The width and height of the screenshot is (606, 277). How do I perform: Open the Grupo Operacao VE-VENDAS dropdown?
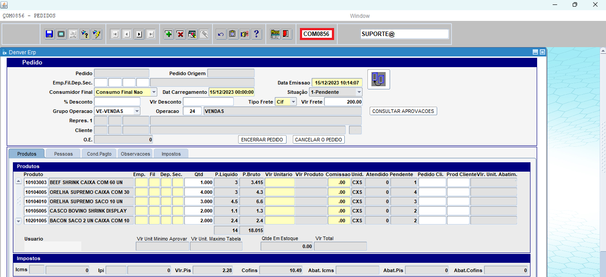coord(137,111)
